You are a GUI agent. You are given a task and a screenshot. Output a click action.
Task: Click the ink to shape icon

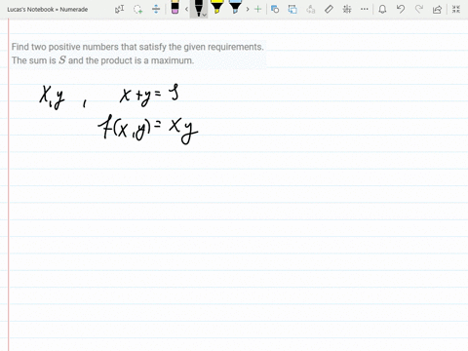(x=292, y=9)
